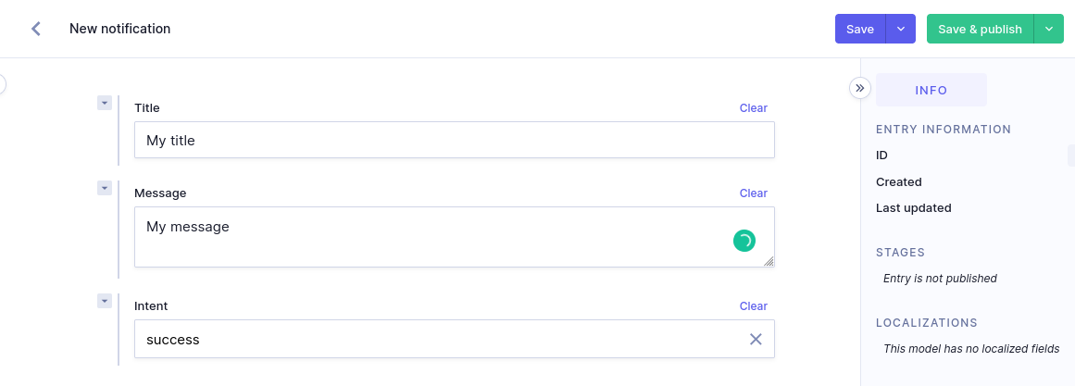Switch to the INFO tab
Image resolution: width=1075 pixels, height=386 pixels.
931,90
